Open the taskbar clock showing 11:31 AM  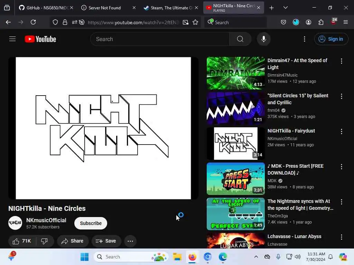[316, 257]
